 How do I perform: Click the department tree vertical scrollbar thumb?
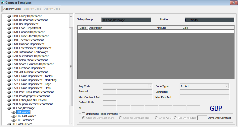click(71, 66)
